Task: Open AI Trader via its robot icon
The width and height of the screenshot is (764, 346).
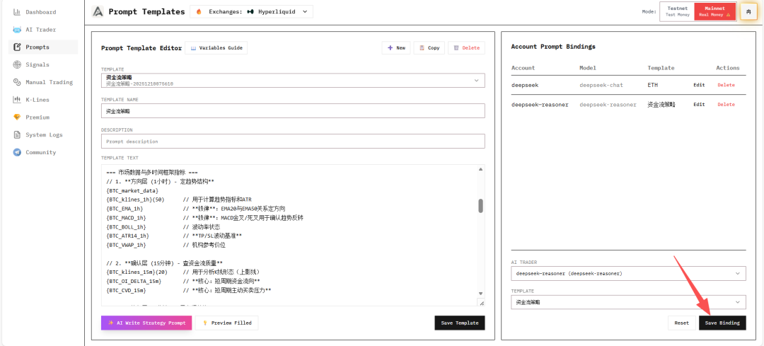Action: (18, 30)
